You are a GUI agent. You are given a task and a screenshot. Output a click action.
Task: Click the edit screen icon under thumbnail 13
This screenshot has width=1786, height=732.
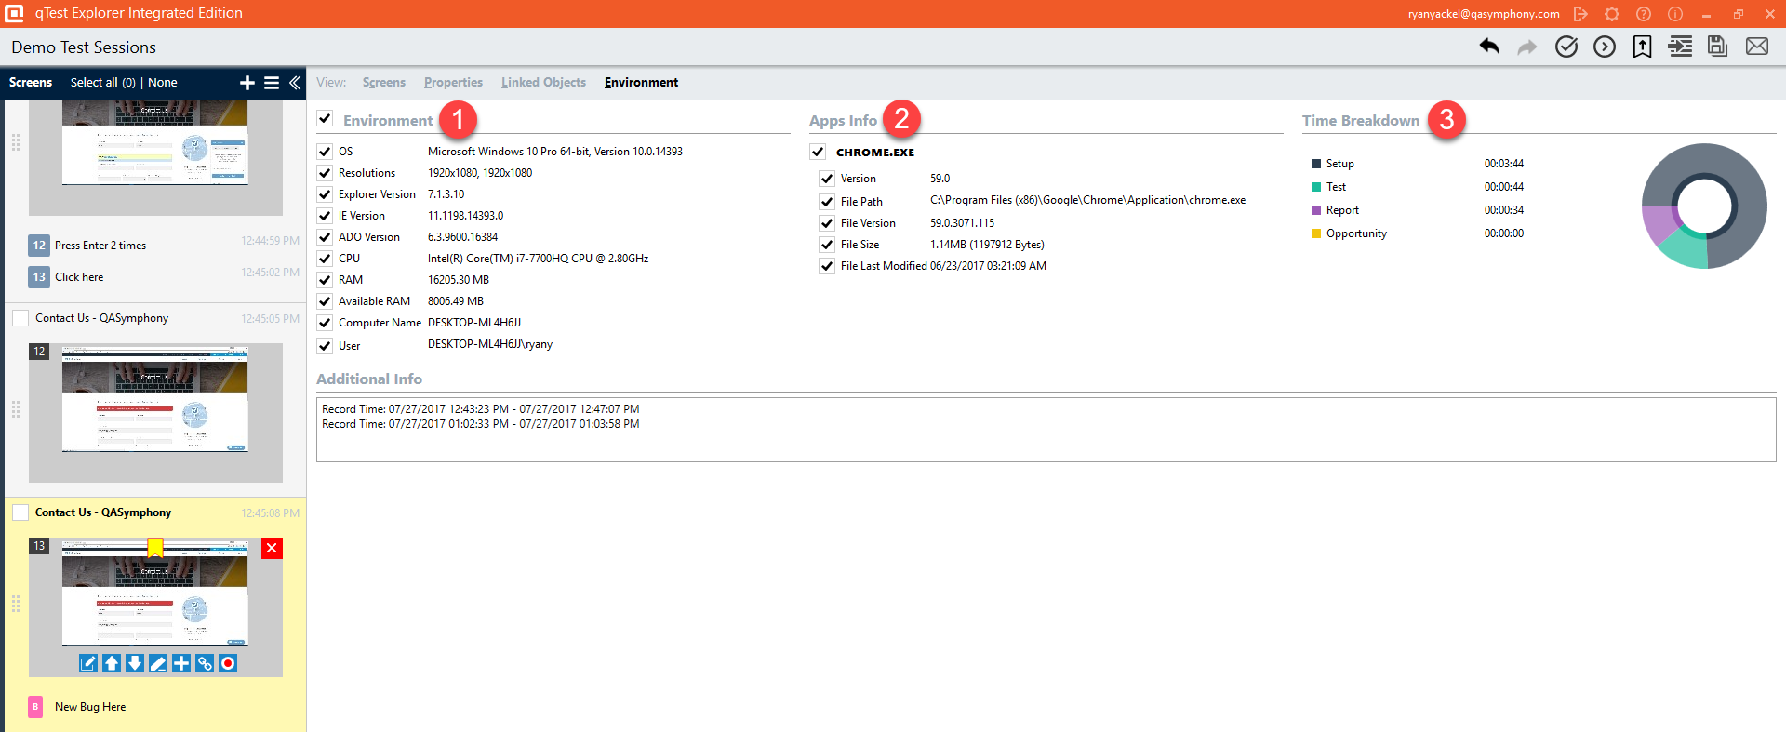(x=88, y=663)
